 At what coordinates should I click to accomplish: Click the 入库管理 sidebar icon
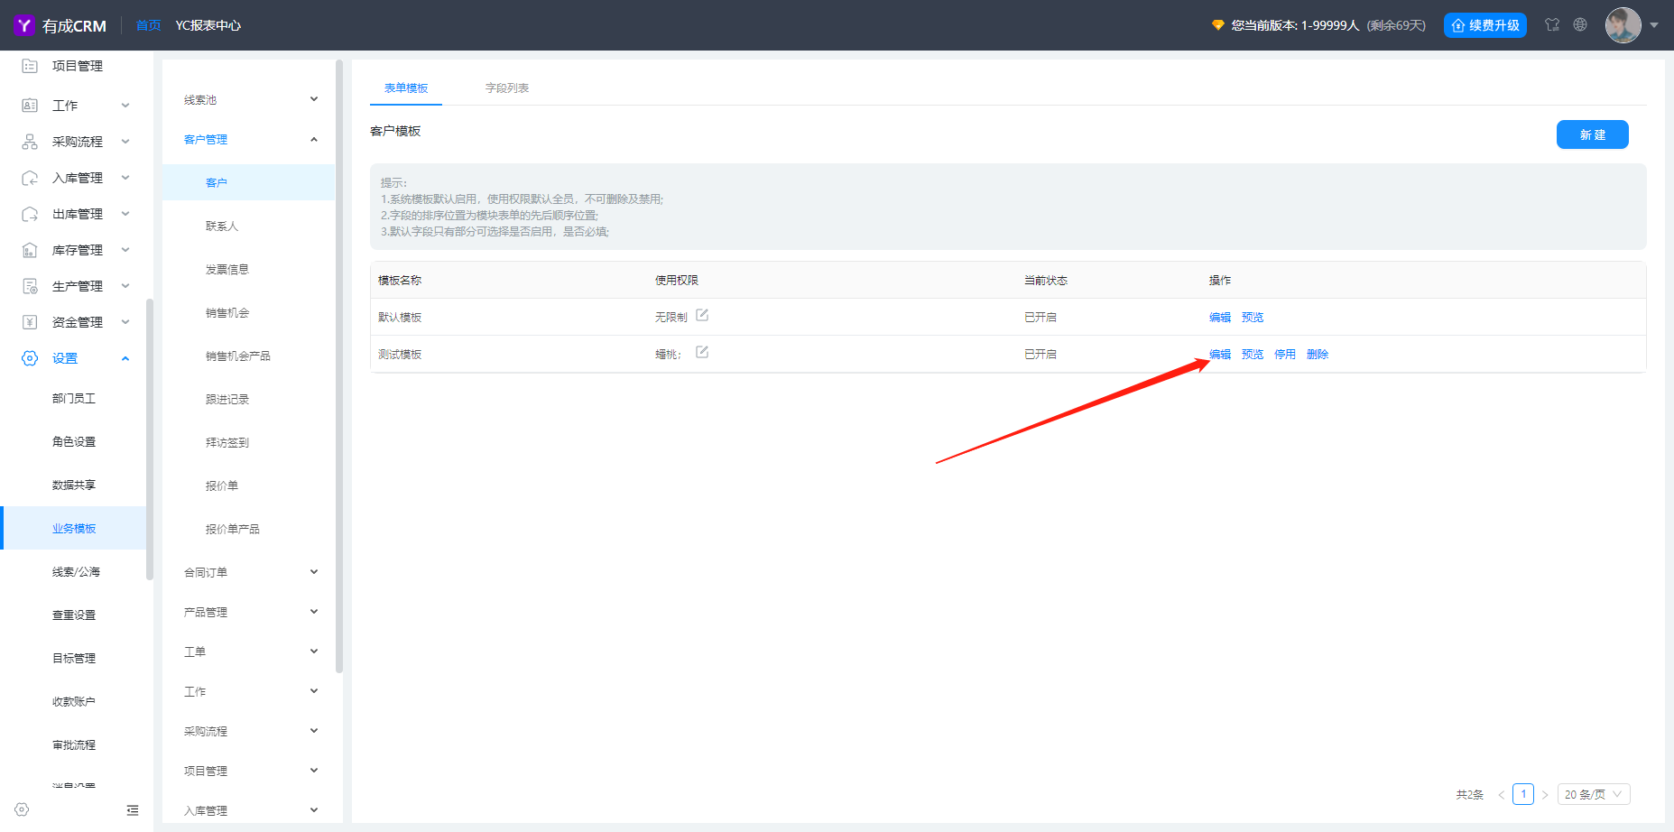click(30, 178)
